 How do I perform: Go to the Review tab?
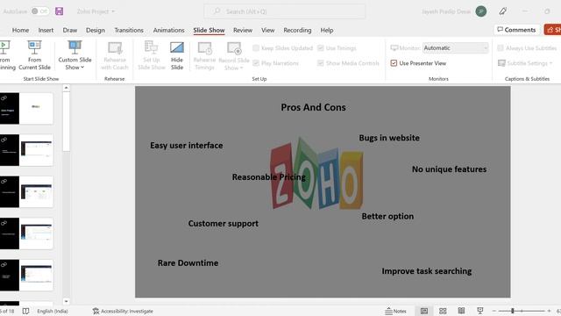(x=243, y=30)
